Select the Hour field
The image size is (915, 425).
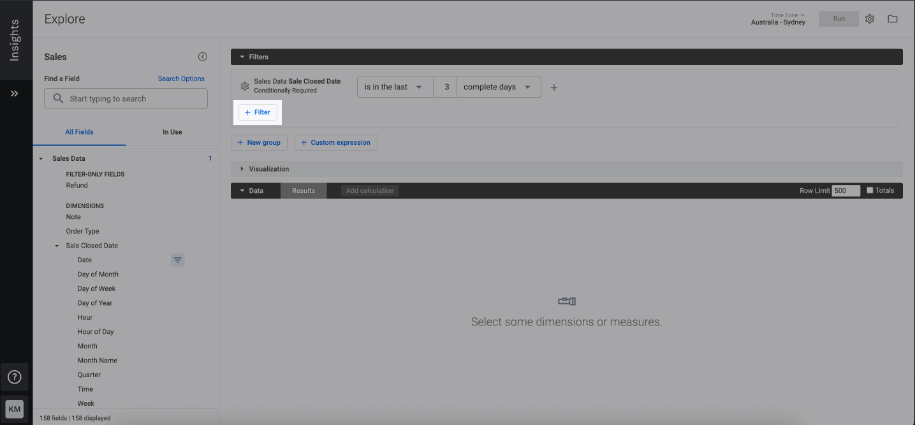click(x=85, y=317)
